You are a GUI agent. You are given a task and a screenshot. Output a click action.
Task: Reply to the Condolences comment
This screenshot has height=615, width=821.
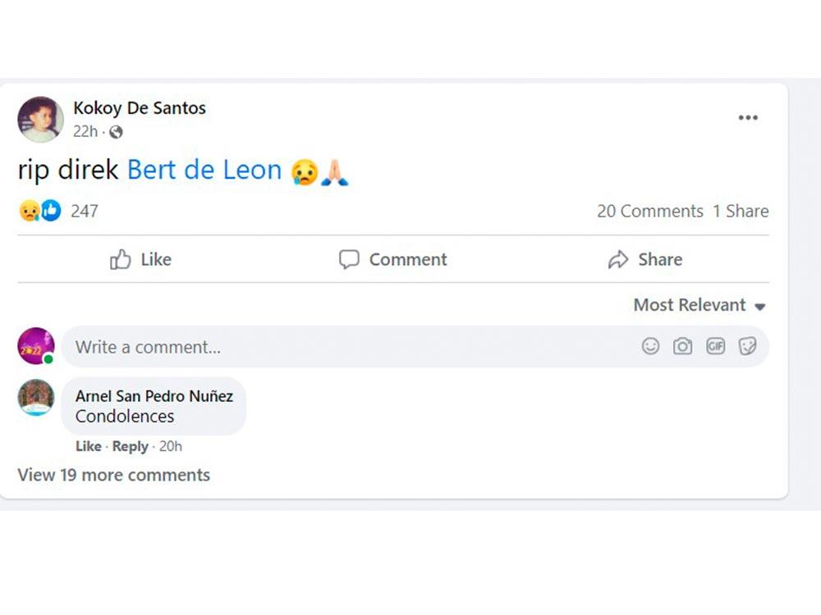[x=130, y=446]
